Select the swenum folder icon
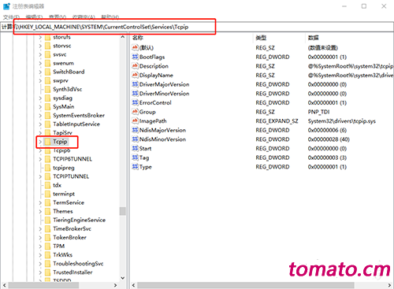This screenshot has height=289, width=394. (47, 63)
